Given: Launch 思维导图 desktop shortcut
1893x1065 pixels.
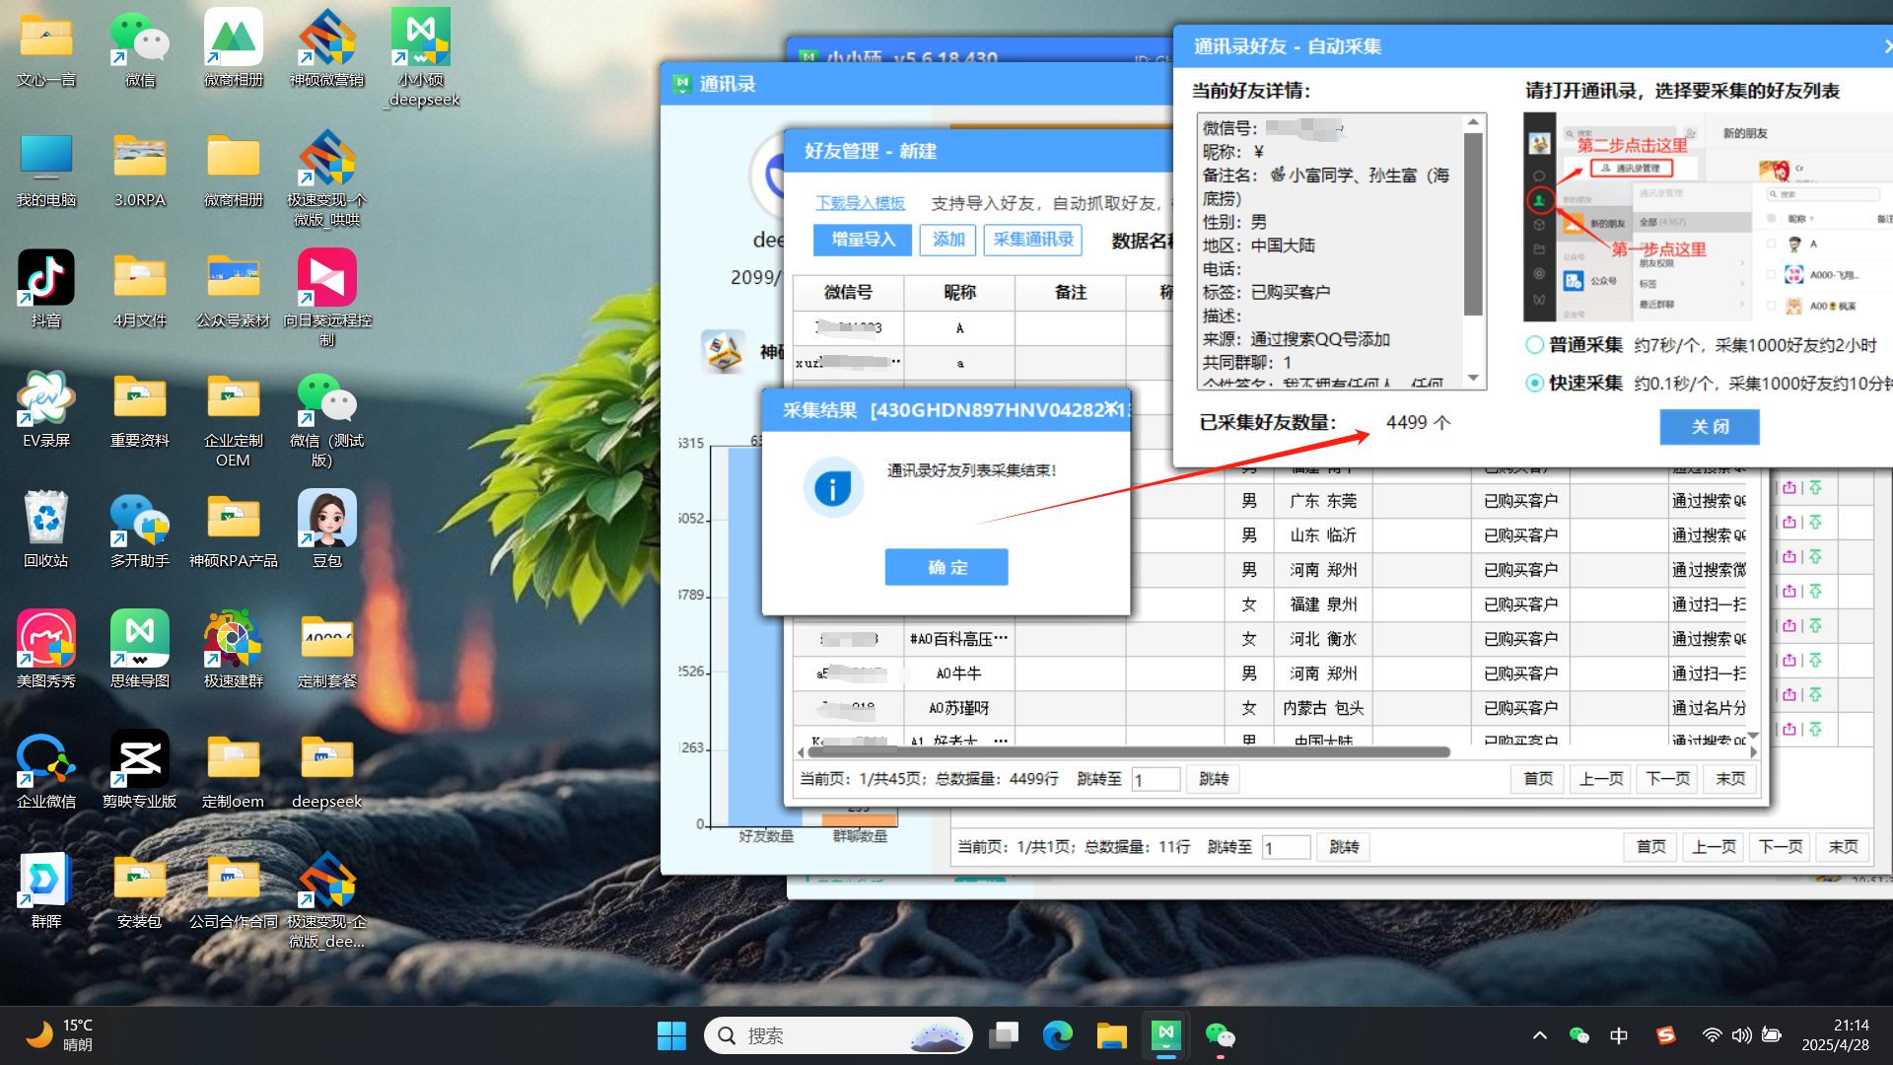Looking at the screenshot, I should pyautogui.click(x=139, y=651).
